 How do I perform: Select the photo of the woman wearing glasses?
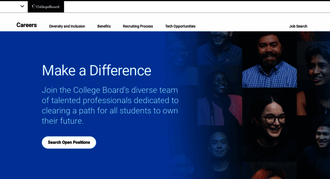[269, 125]
